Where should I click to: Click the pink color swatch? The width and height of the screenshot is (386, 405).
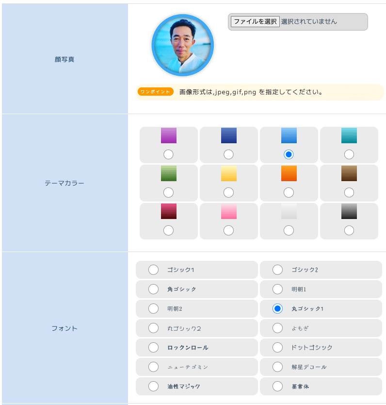point(229,211)
